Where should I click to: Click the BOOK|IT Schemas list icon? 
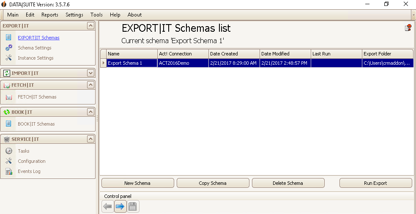8,124
